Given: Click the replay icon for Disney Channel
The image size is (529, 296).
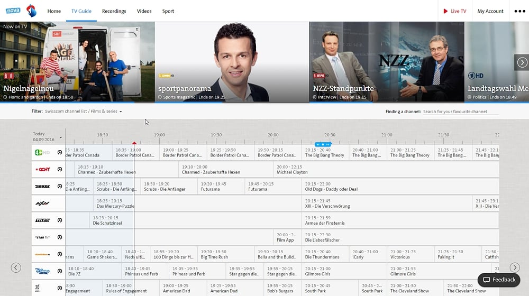Looking at the screenshot, I should click(x=60, y=271).
